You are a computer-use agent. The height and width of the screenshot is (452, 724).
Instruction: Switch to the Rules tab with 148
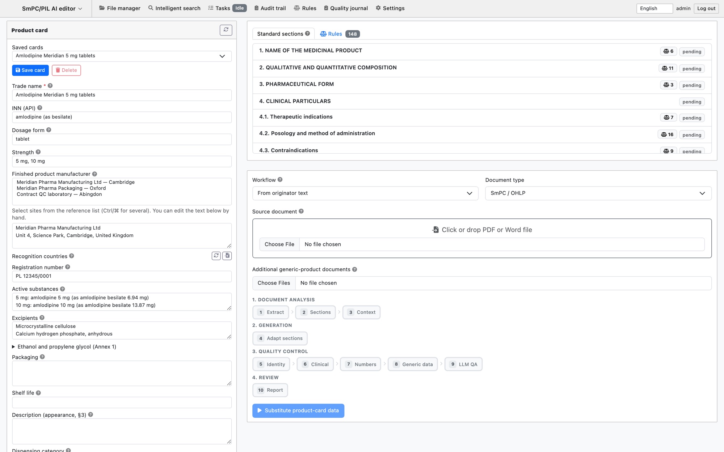340,34
